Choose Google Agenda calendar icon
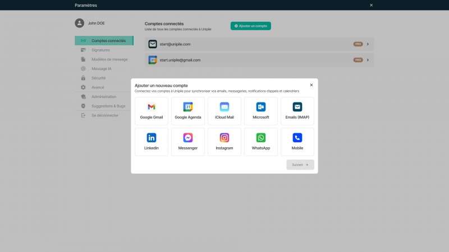 [x=188, y=107]
